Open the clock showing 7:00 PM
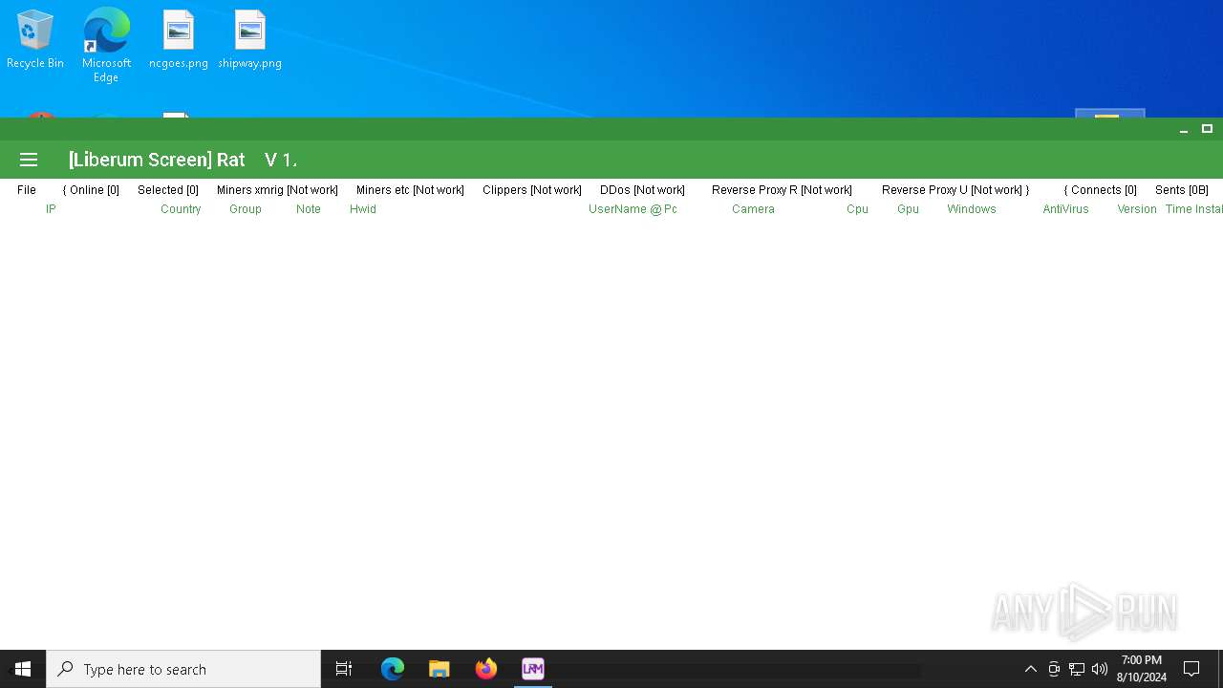The image size is (1223, 688). (1142, 669)
